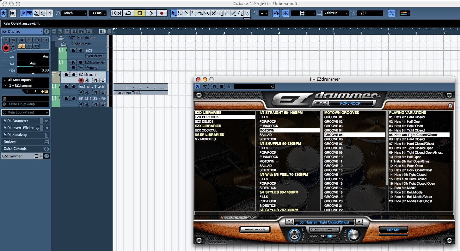Viewport: 460px width, 251px height.
Task: Expand the Quick Controls tab
Action: tap(25, 149)
